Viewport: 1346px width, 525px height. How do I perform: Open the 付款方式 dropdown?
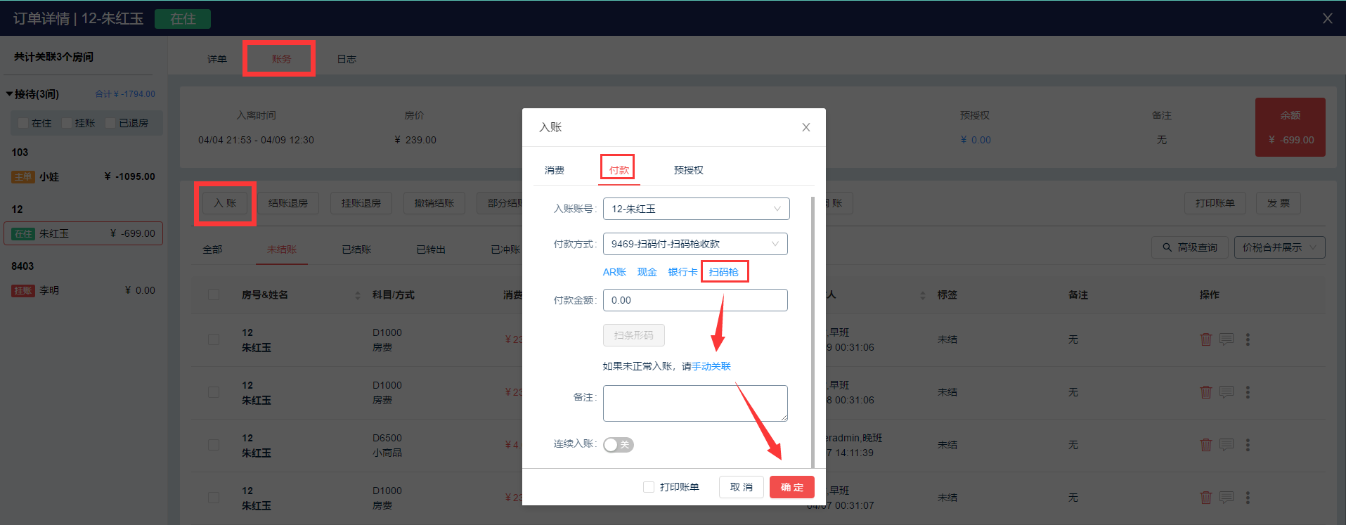click(695, 244)
